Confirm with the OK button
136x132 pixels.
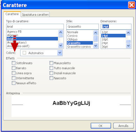101,126
